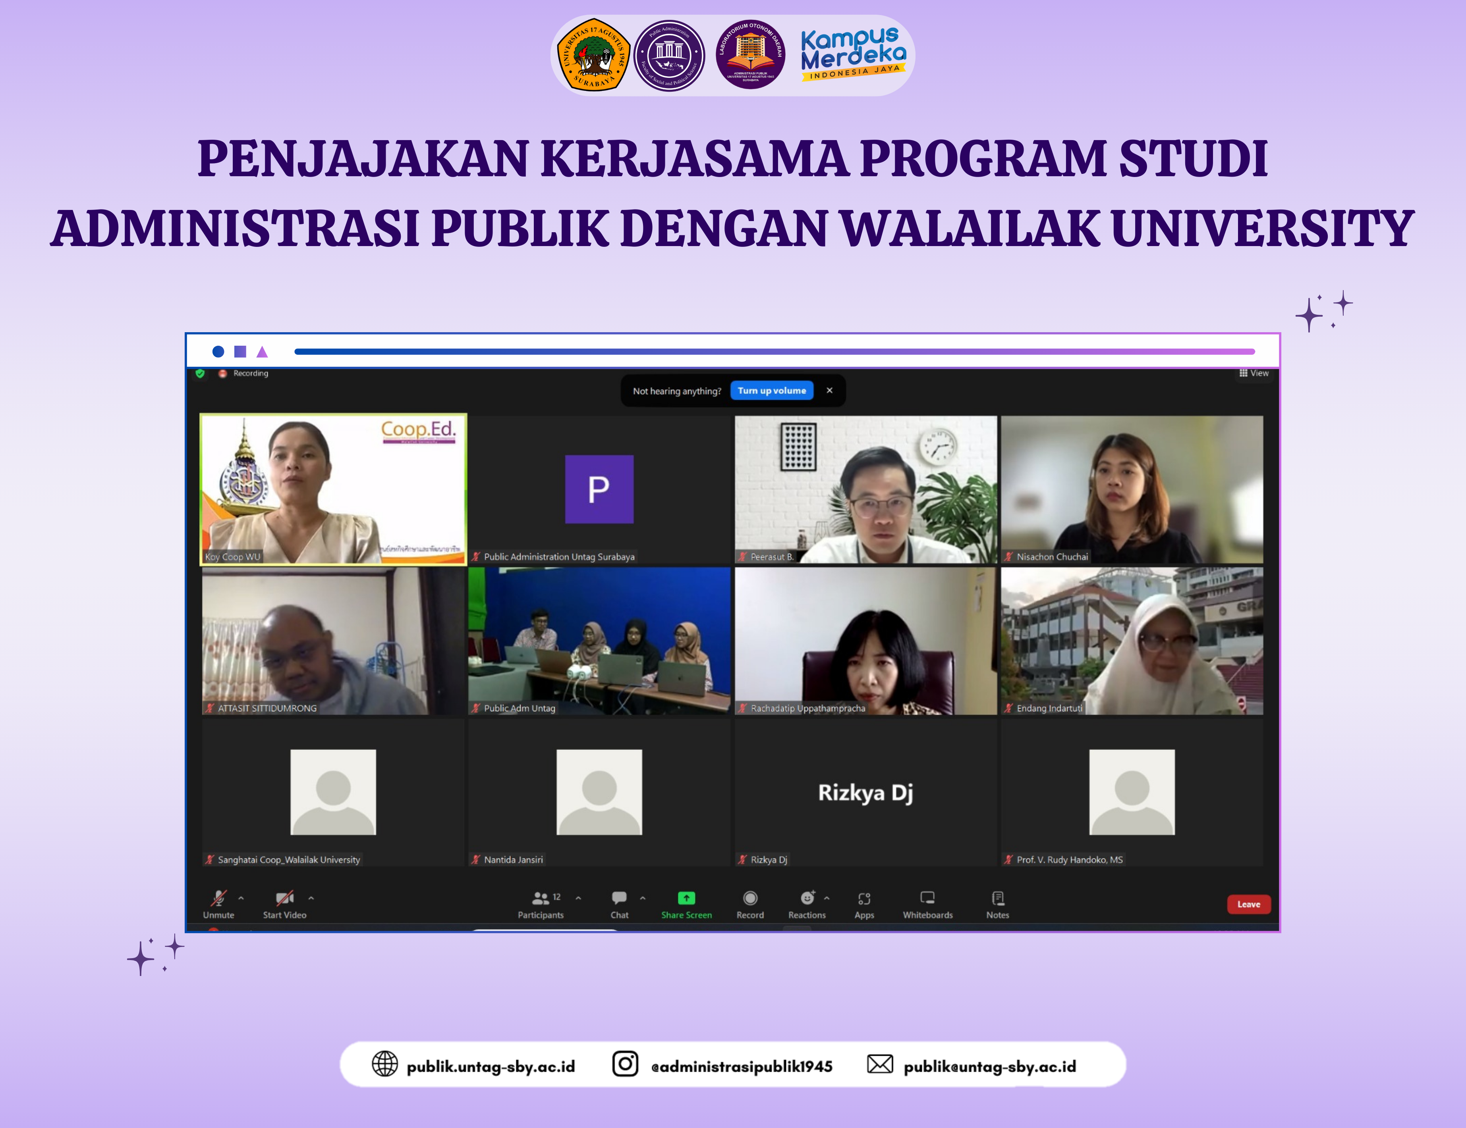Click the envelope email icon

click(879, 1064)
